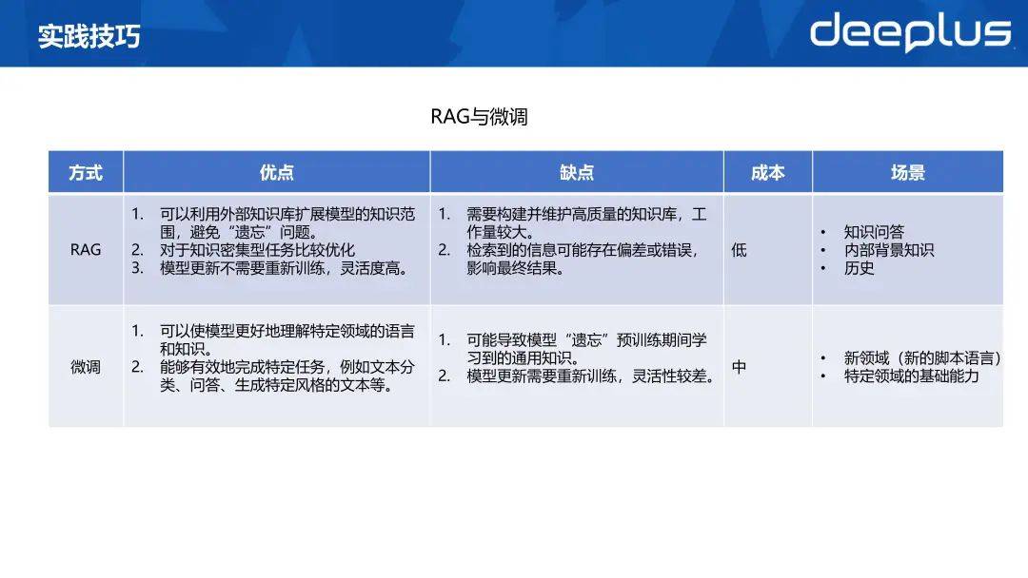Select the 微调 row label cell

(x=86, y=367)
